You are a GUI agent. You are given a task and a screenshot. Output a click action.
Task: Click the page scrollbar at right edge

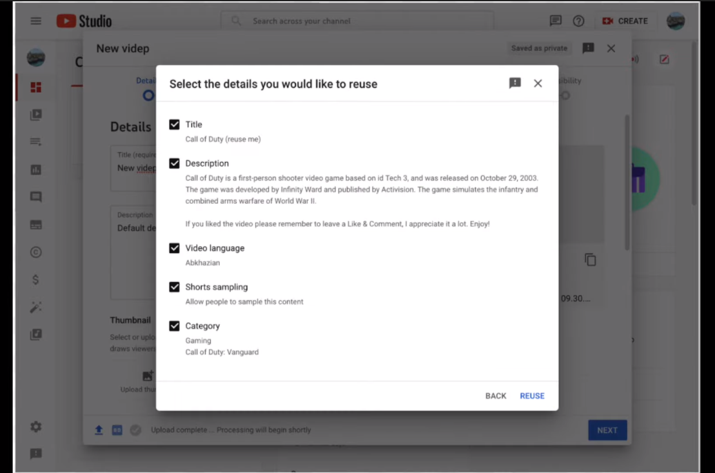click(694, 123)
